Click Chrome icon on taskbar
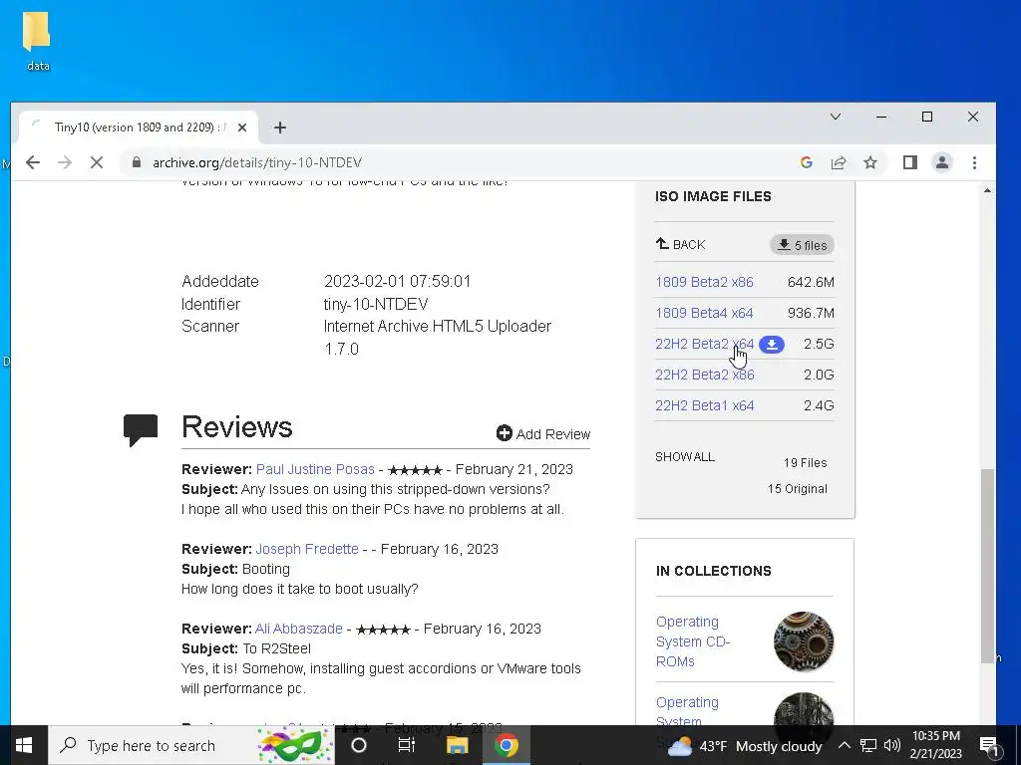This screenshot has width=1021, height=765. [x=506, y=745]
